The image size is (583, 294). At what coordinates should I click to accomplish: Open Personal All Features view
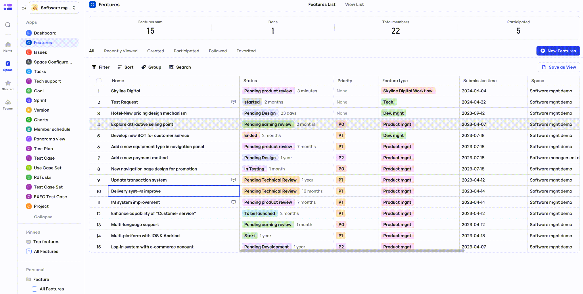click(x=48, y=289)
